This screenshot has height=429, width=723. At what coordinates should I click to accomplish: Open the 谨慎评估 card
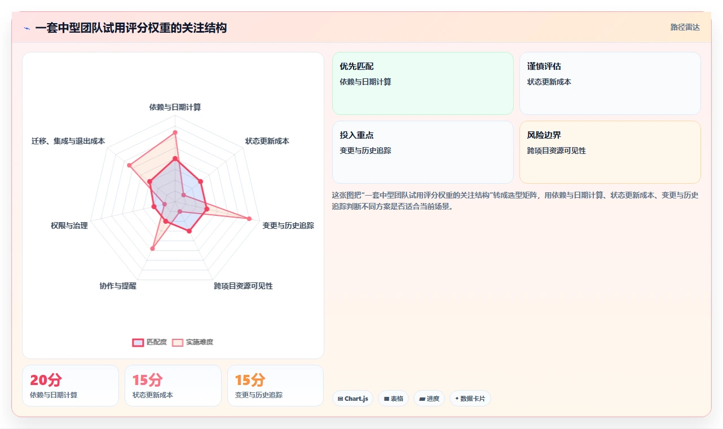point(610,83)
